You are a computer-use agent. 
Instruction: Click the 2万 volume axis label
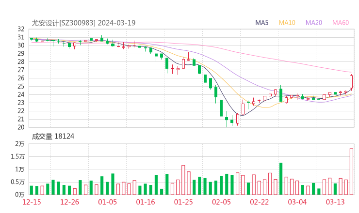(x=20, y=144)
